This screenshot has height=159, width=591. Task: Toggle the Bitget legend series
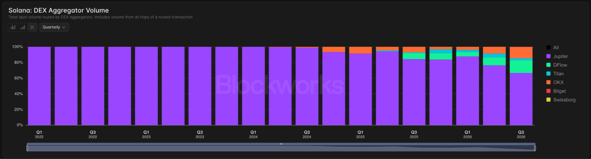(556, 91)
